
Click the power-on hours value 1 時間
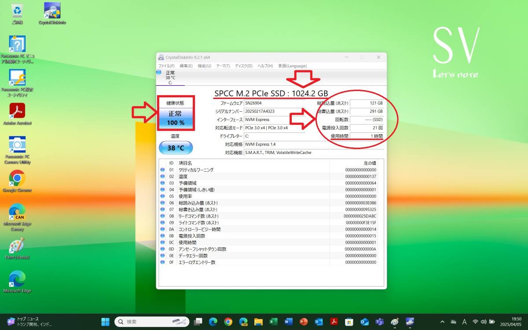click(367, 136)
